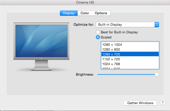Switch to the Display tab
Screen dimensions: 170x111
(69, 13)
